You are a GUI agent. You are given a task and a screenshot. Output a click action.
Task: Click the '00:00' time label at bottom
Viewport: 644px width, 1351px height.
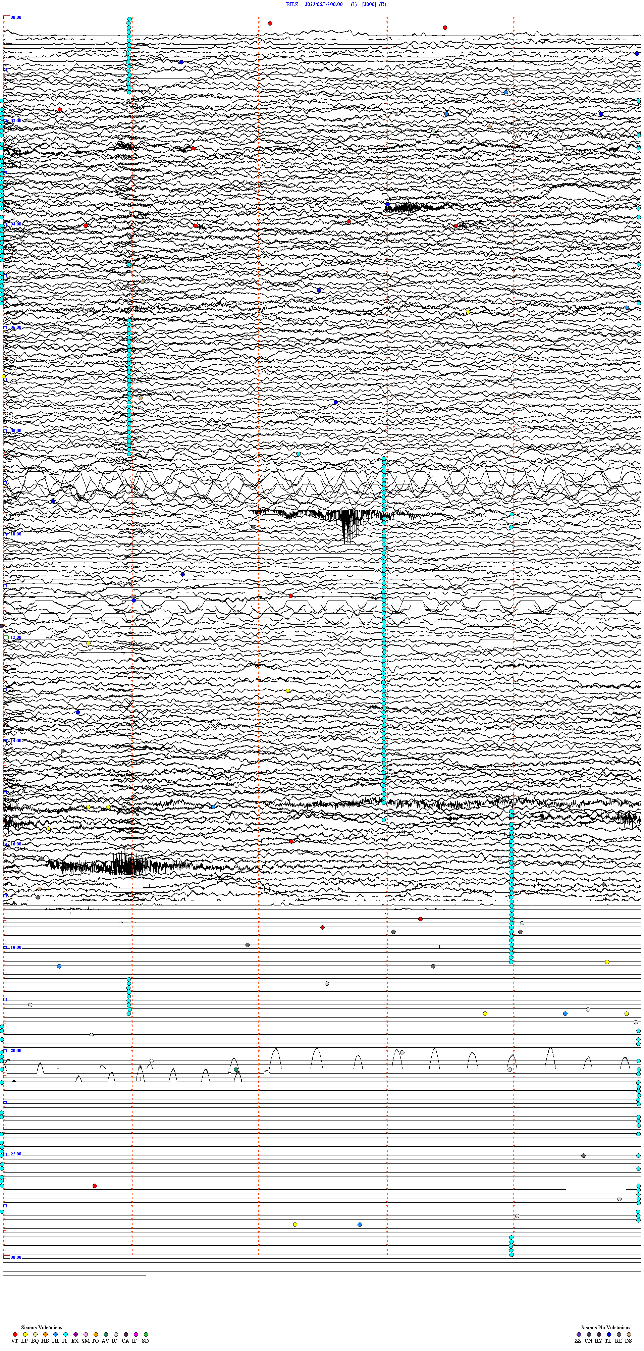pos(16,1257)
